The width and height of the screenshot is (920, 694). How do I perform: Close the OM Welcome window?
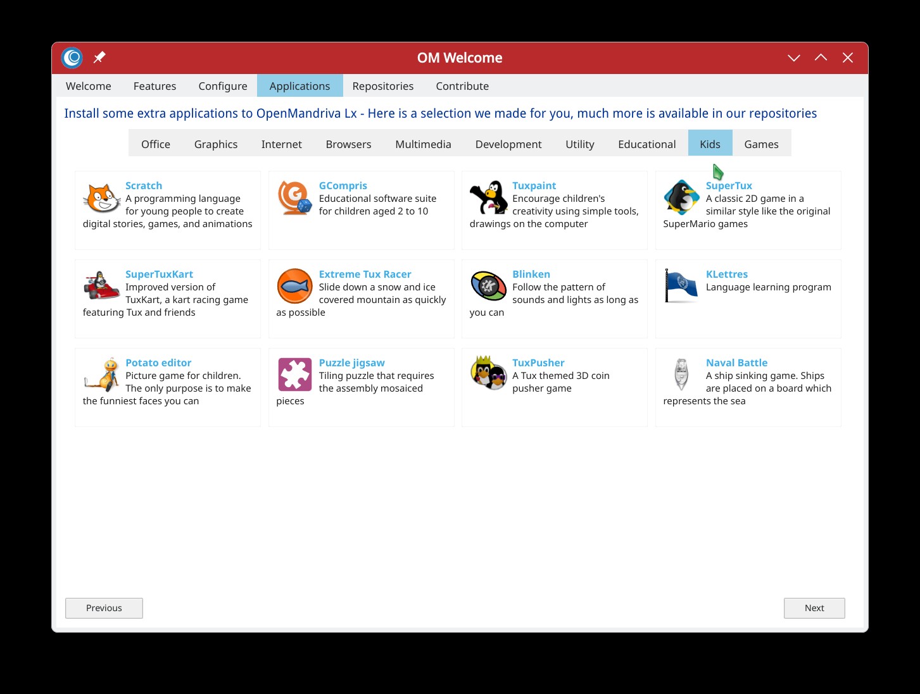(x=848, y=58)
